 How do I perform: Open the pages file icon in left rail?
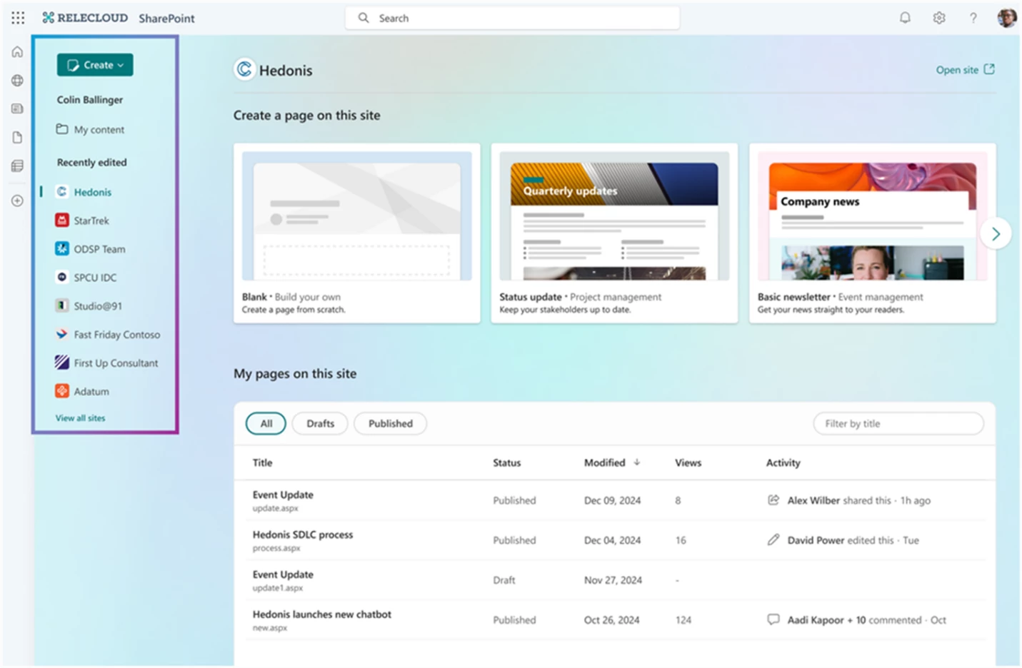pyautogui.click(x=18, y=137)
